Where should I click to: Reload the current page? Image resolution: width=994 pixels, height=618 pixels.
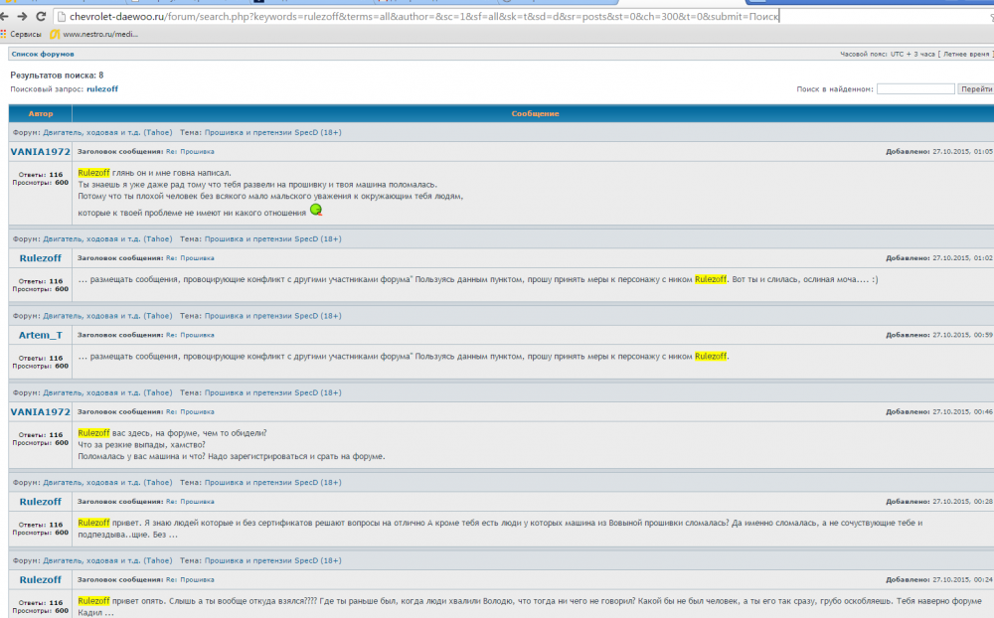click(40, 17)
